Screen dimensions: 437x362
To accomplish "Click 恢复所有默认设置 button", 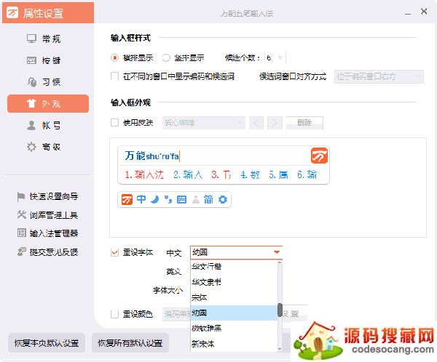I will tap(130, 343).
